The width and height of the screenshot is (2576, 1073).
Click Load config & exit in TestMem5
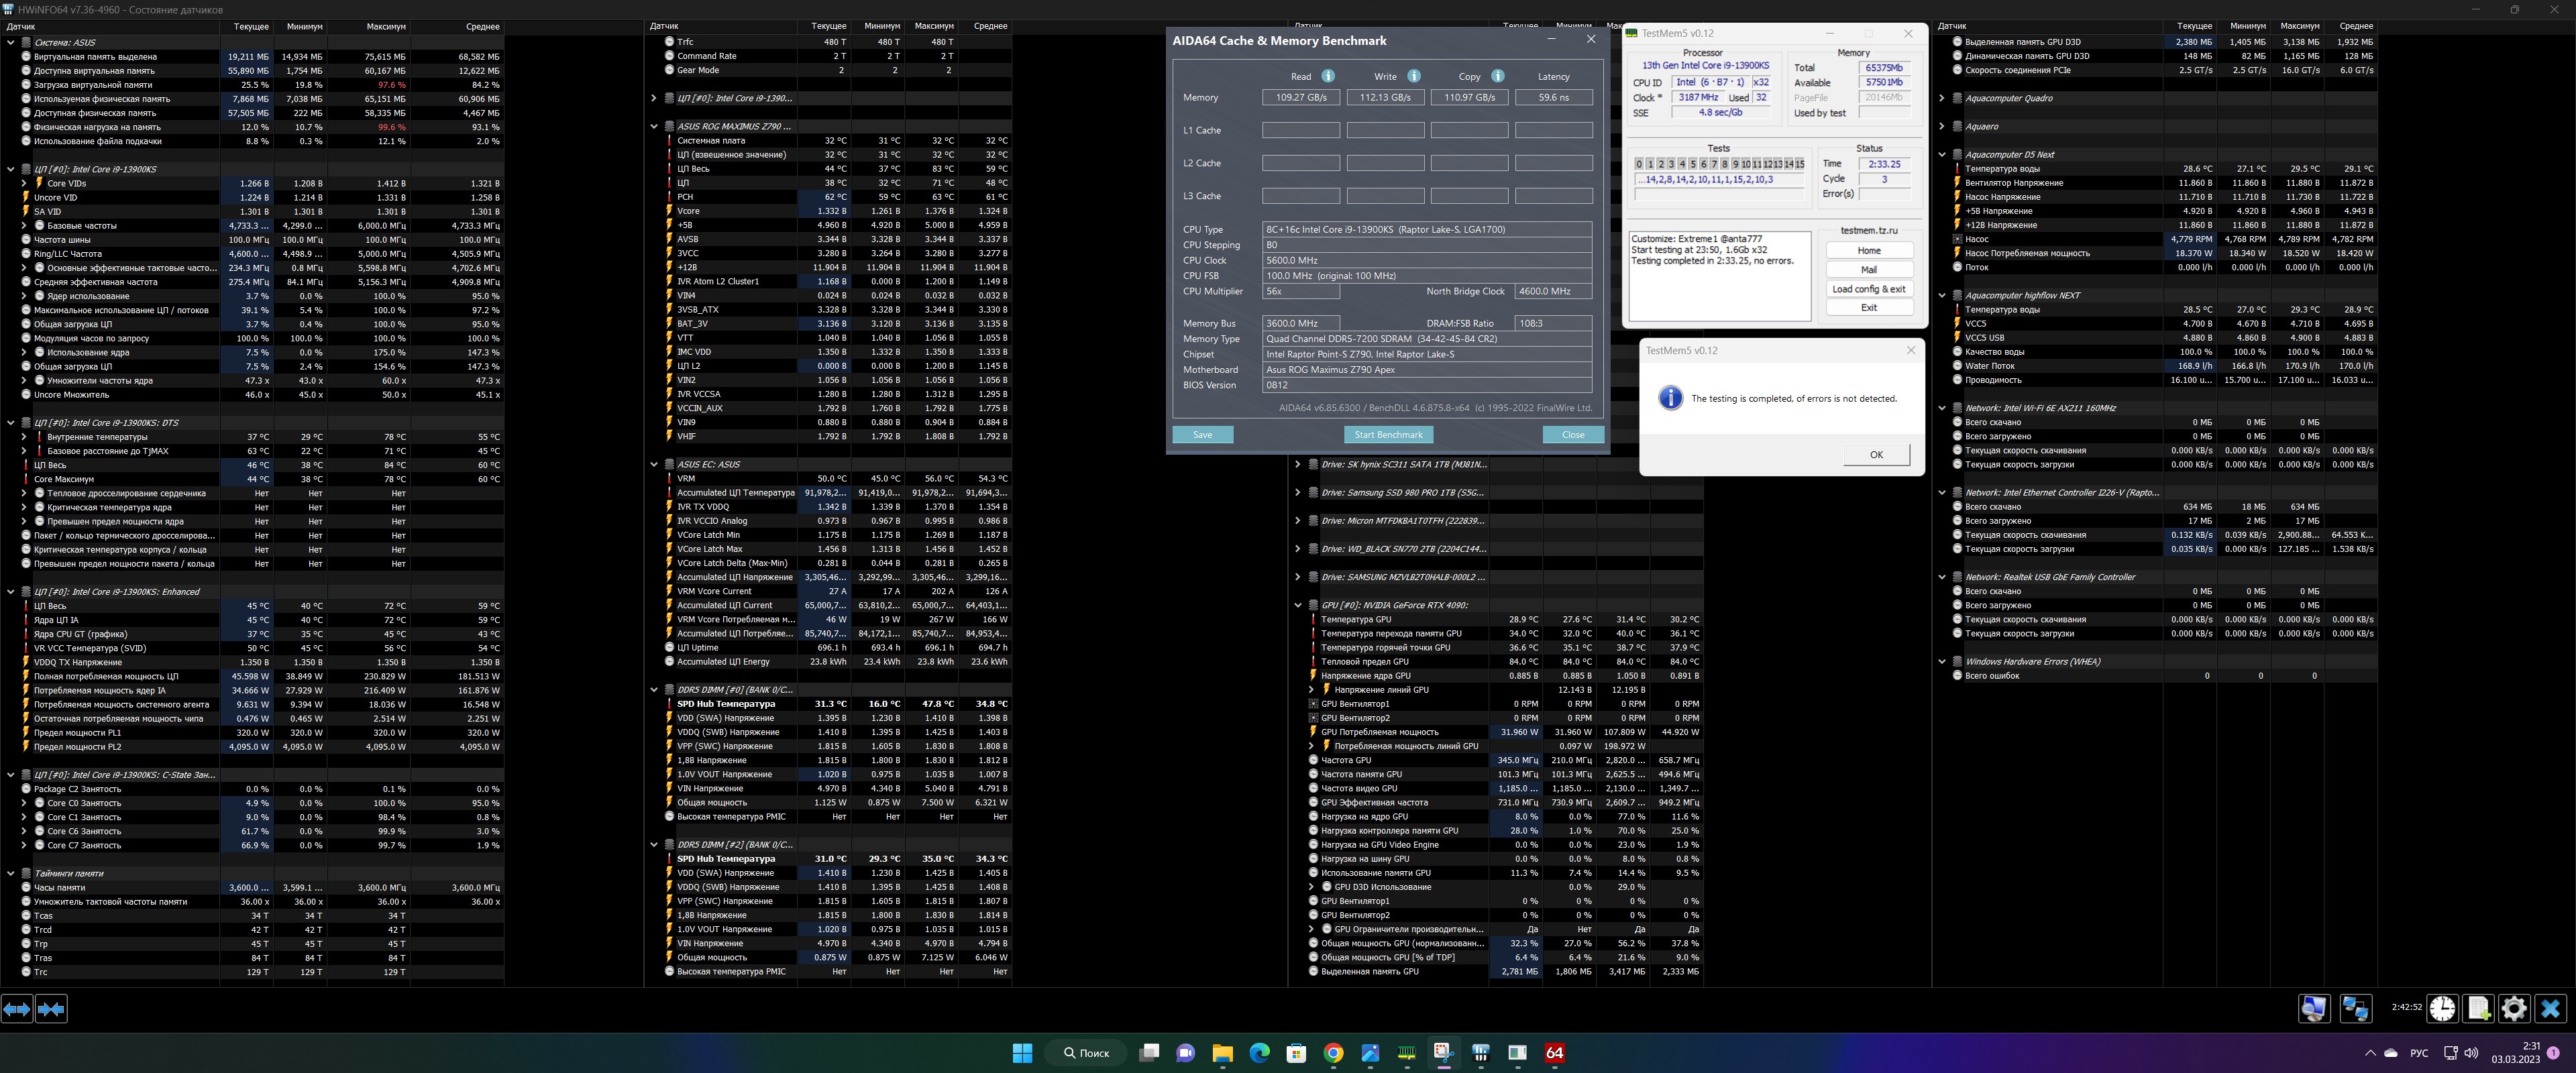(x=1868, y=289)
